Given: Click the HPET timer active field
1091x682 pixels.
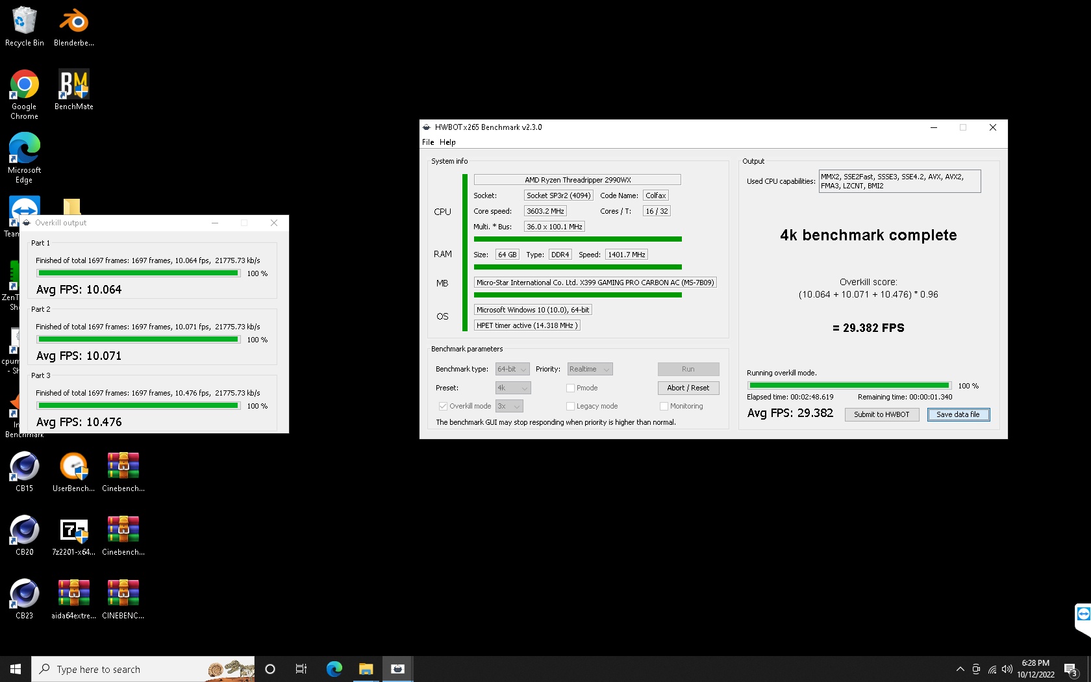Looking at the screenshot, I should (x=527, y=325).
